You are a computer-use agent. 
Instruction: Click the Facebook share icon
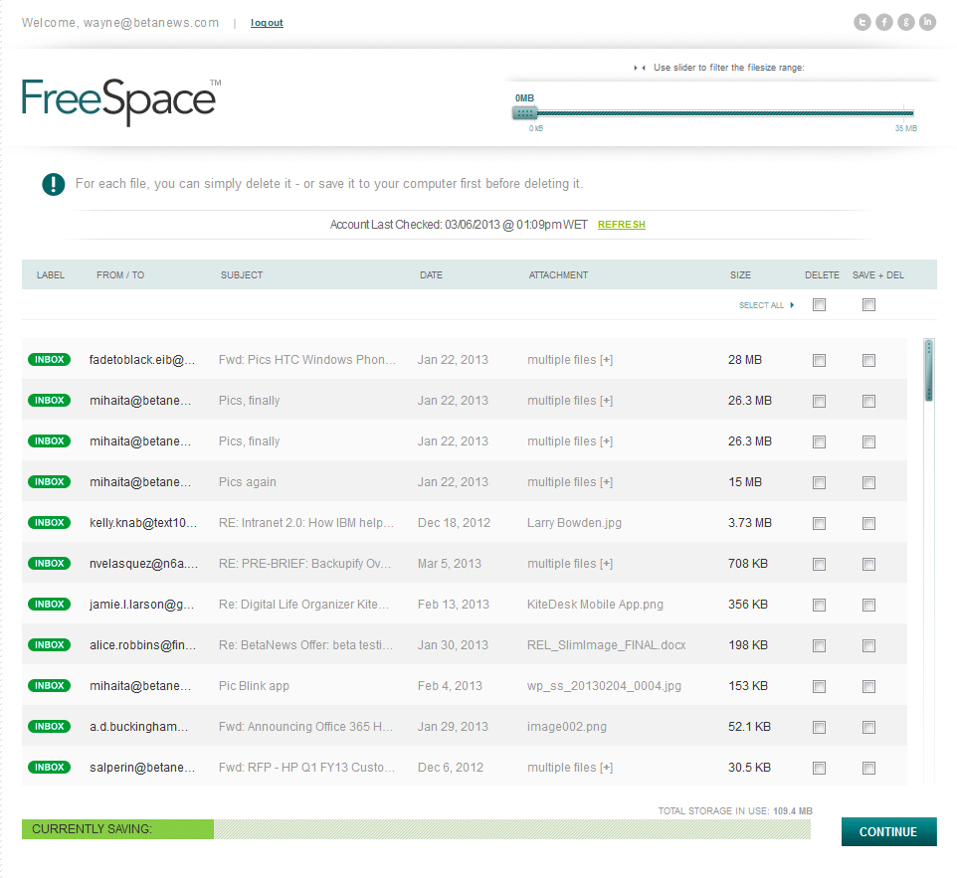tap(883, 21)
